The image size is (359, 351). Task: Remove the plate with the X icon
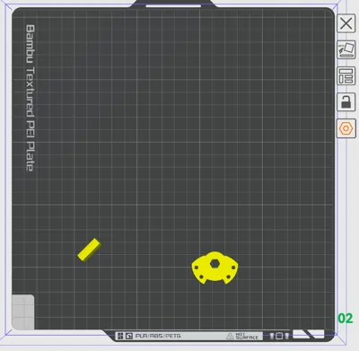point(346,23)
